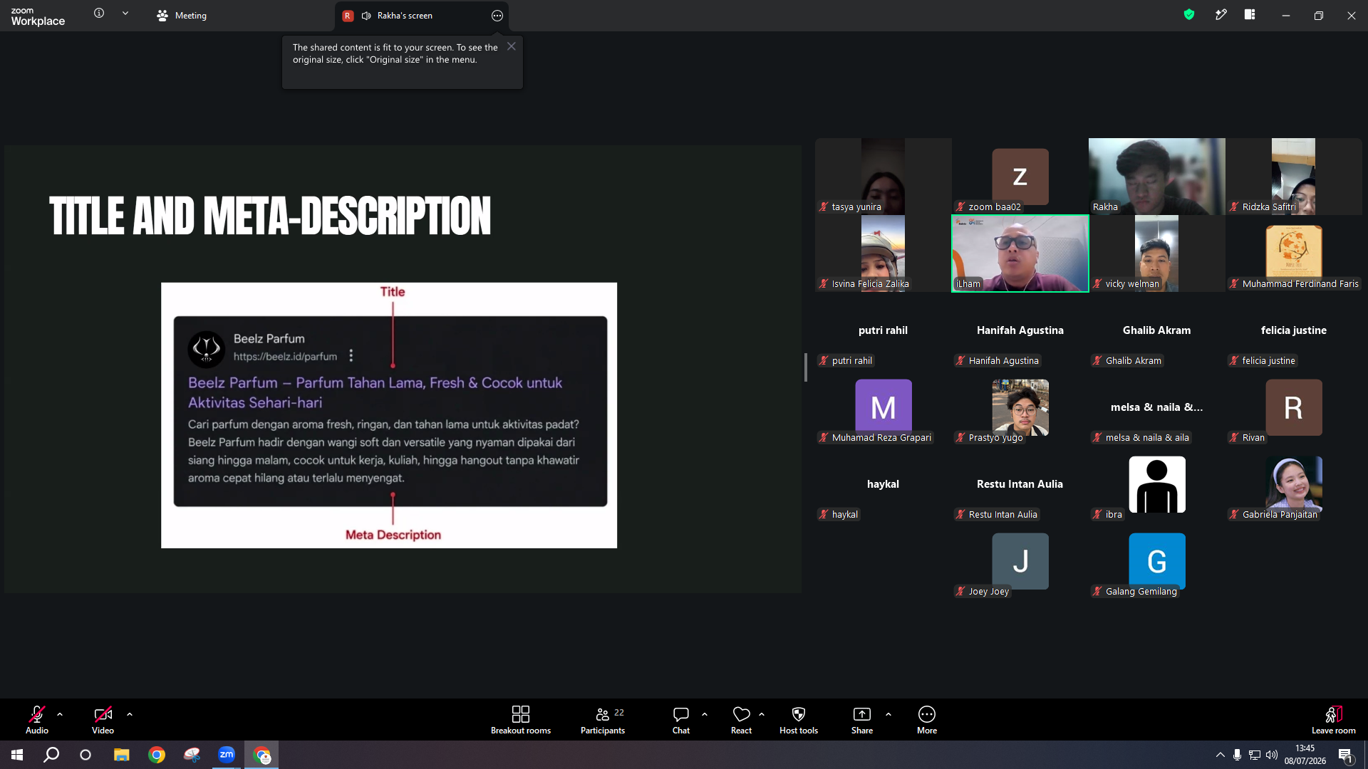
Task: Click the Leave room button
Action: 1334,719
